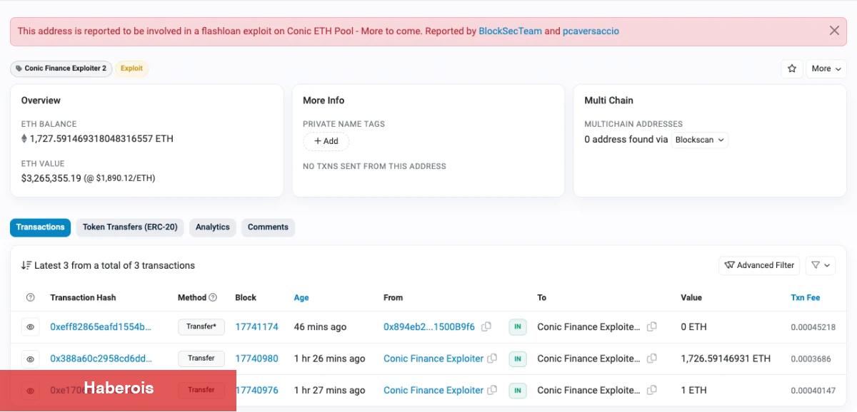Viewport: 857px width, 412px height.
Task: Click the Method column help icon
Action: point(213,297)
